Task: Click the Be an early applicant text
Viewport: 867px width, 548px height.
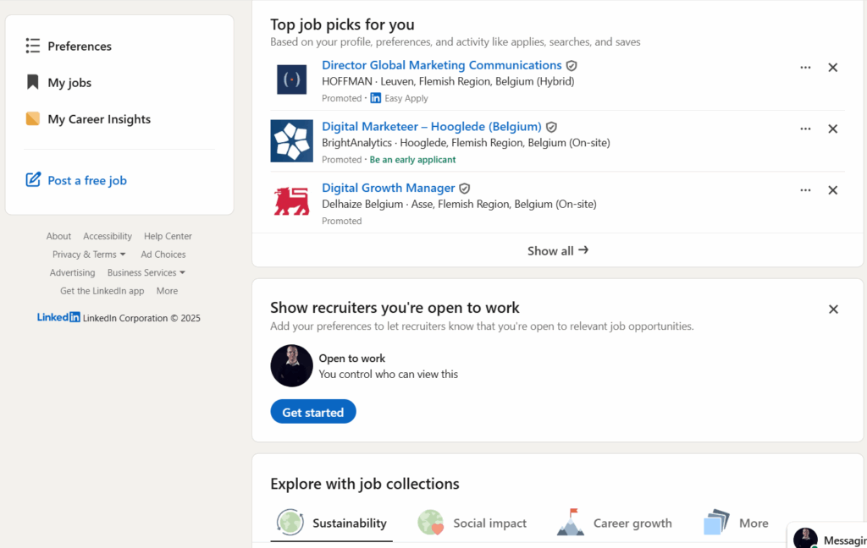Action: (412, 160)
